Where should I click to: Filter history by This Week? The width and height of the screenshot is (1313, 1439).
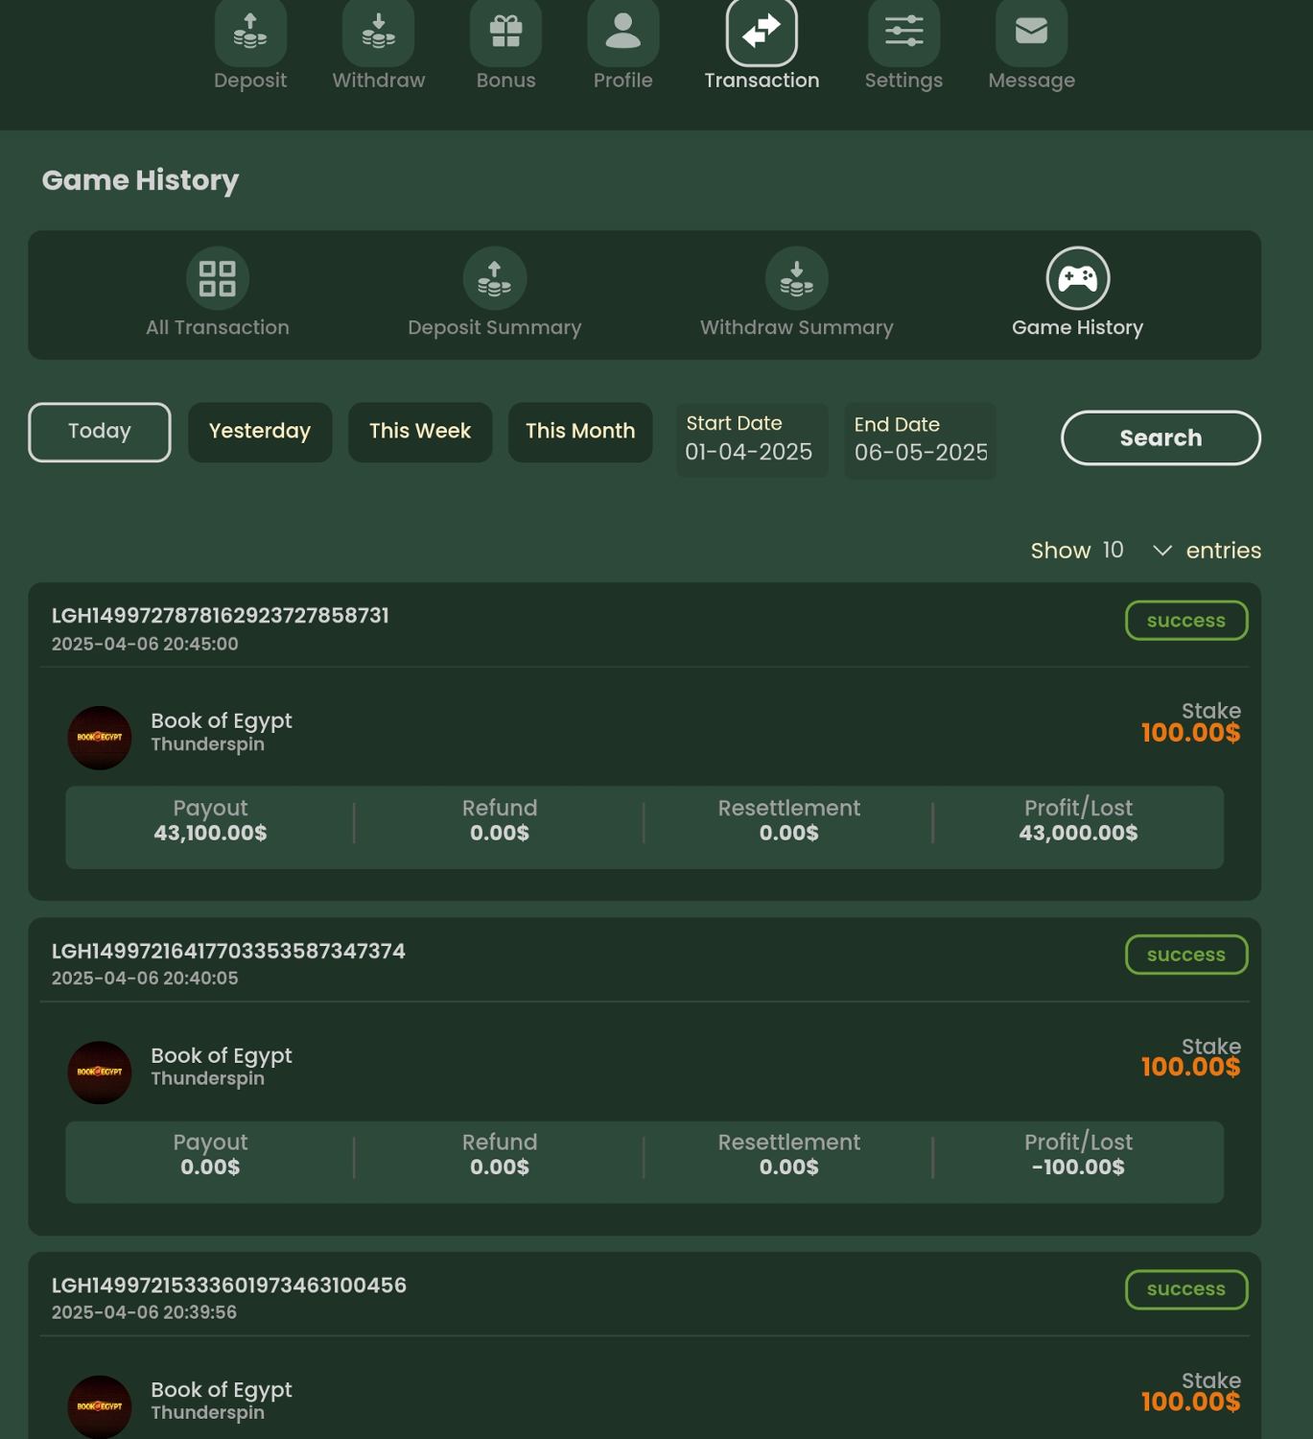pos(420,432)
